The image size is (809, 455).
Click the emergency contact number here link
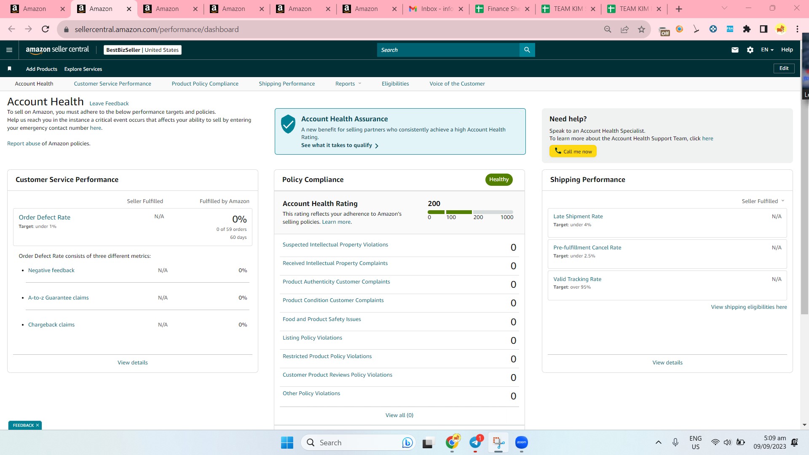95,128
